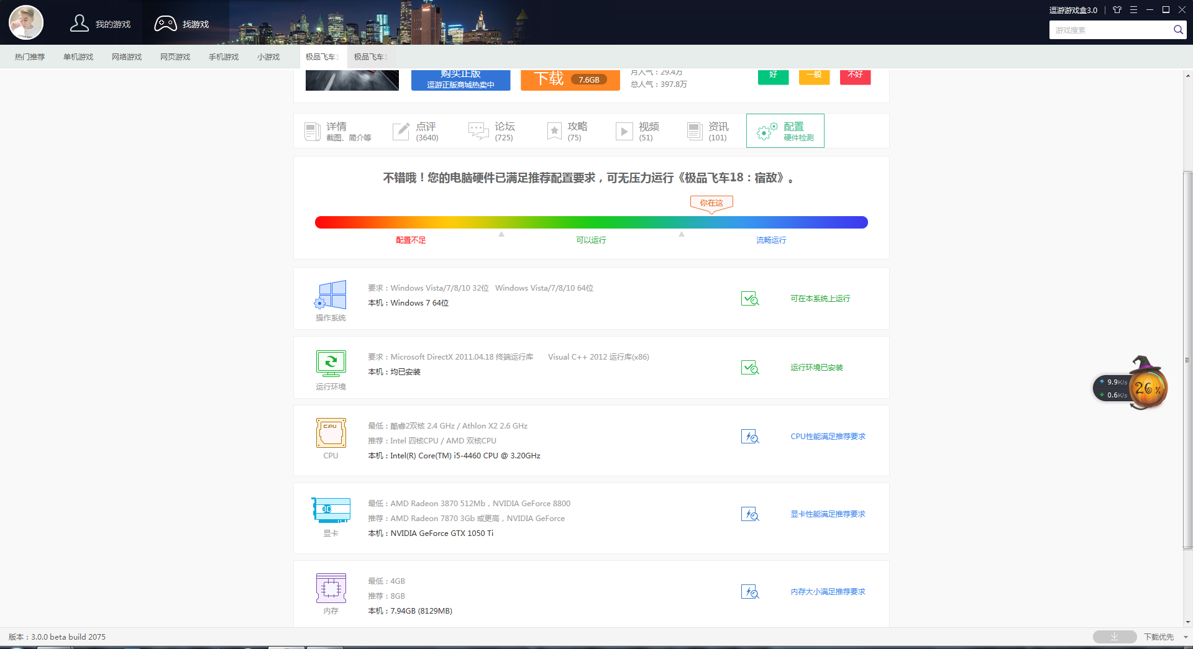Click the 操作系统 Windows icon
This screenshot has width=1193, height=649.
coord(331,295)
